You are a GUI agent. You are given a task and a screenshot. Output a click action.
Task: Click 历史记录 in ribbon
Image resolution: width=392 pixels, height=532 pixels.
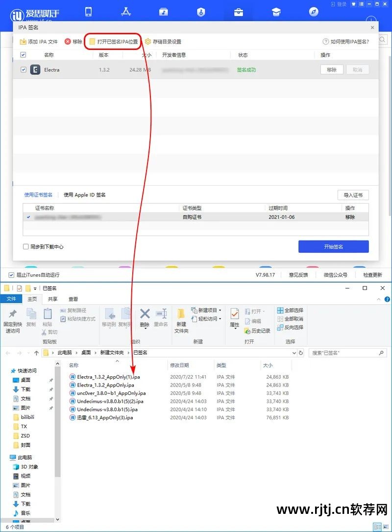pos(258,331)
